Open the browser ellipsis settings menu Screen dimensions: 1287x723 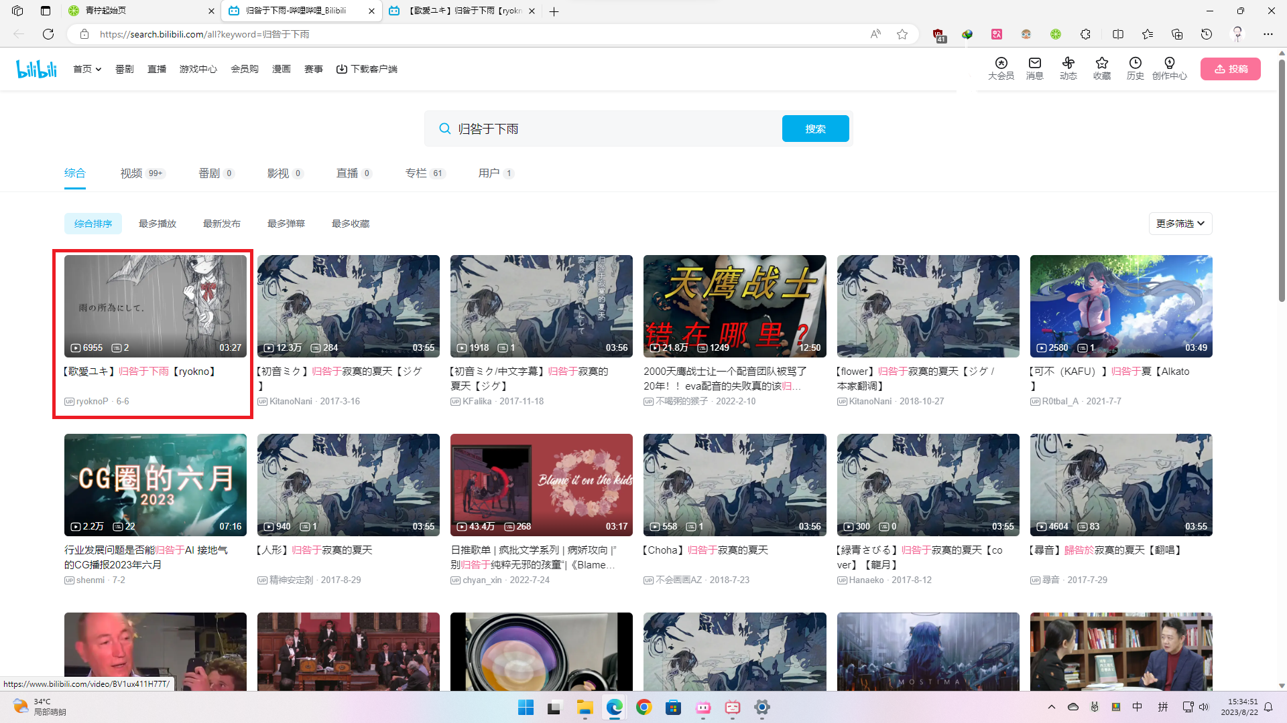[x=1268, y=34]
